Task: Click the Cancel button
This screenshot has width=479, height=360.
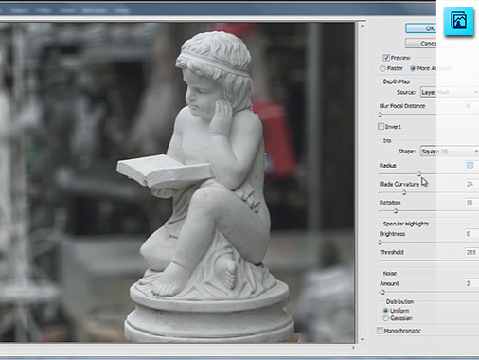Action: (x=430, y=44)
